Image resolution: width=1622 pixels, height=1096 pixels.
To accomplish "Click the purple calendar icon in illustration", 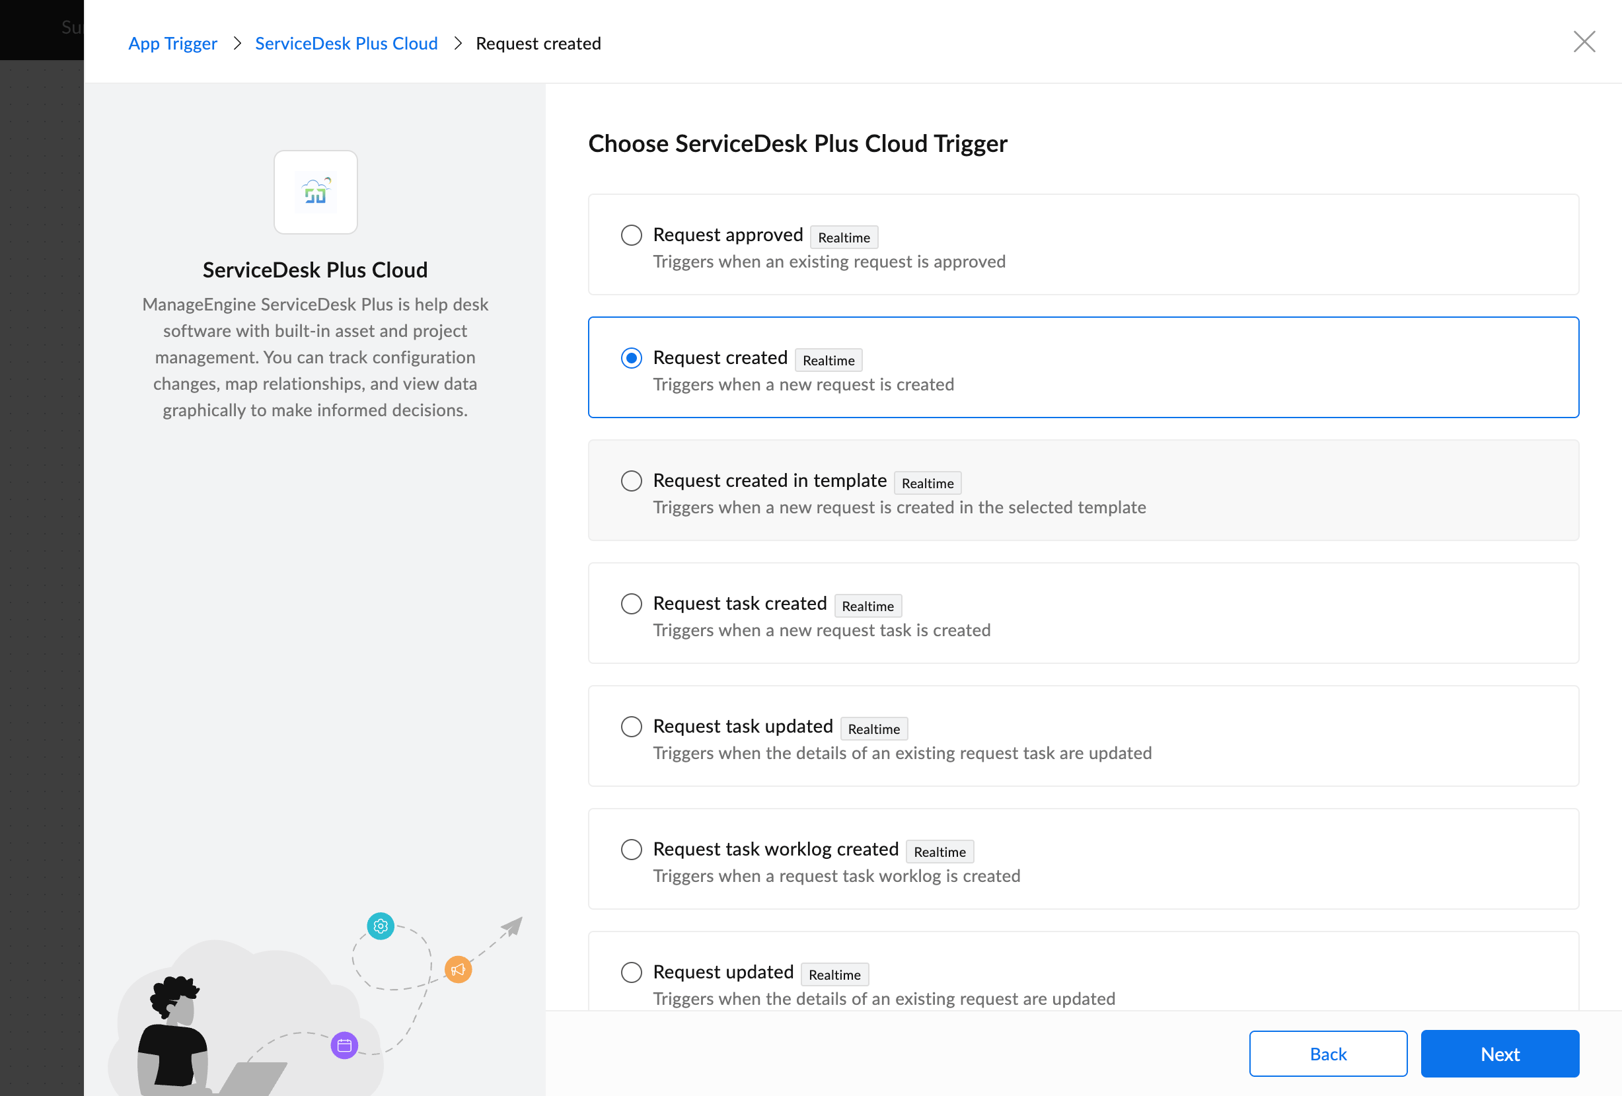I will [x=344, y=1045].
